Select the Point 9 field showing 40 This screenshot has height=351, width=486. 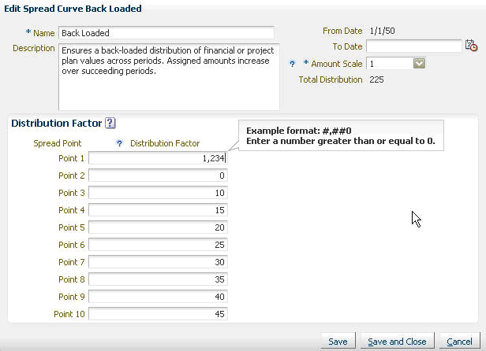click(x=158, y=297)
